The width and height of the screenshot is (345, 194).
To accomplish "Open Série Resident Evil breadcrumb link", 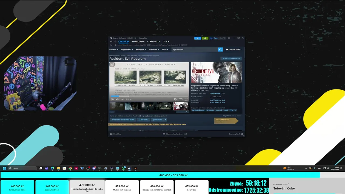I will tap(133, 56).
